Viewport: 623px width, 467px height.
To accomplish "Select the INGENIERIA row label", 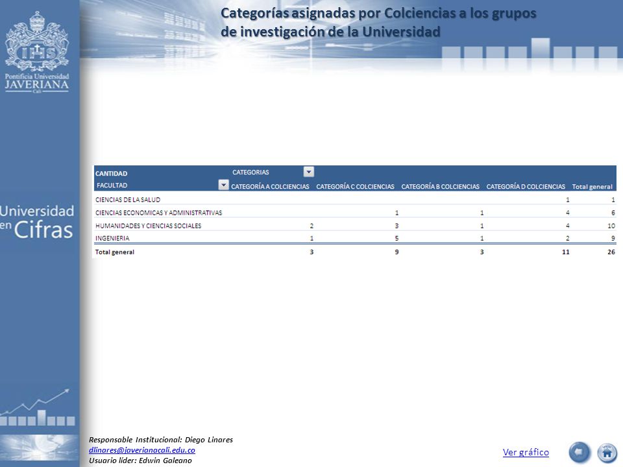I will (x=112, y=238).
